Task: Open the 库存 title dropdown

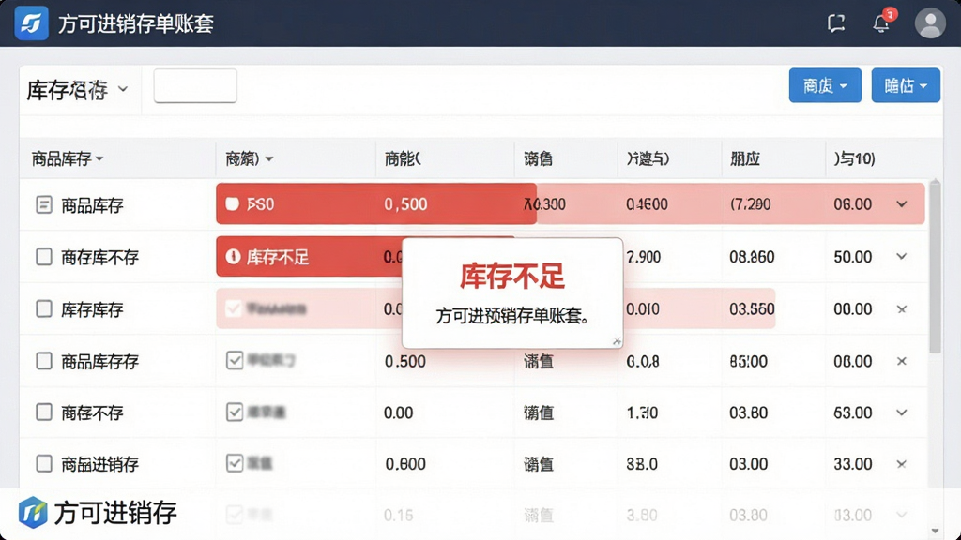Action: coord(78,89)
